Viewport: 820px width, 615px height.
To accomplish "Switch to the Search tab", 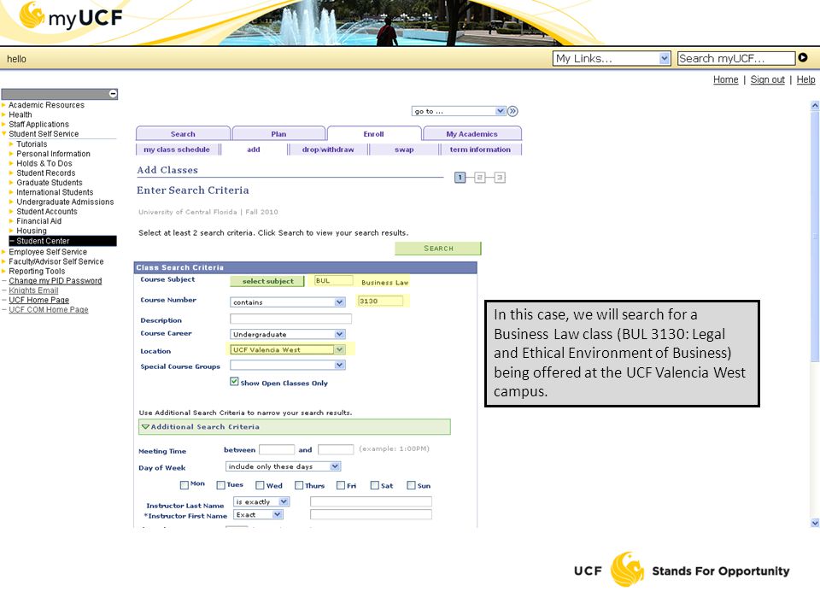I will click(183, 134).
